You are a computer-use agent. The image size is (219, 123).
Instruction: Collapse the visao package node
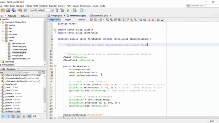[3, 40]
